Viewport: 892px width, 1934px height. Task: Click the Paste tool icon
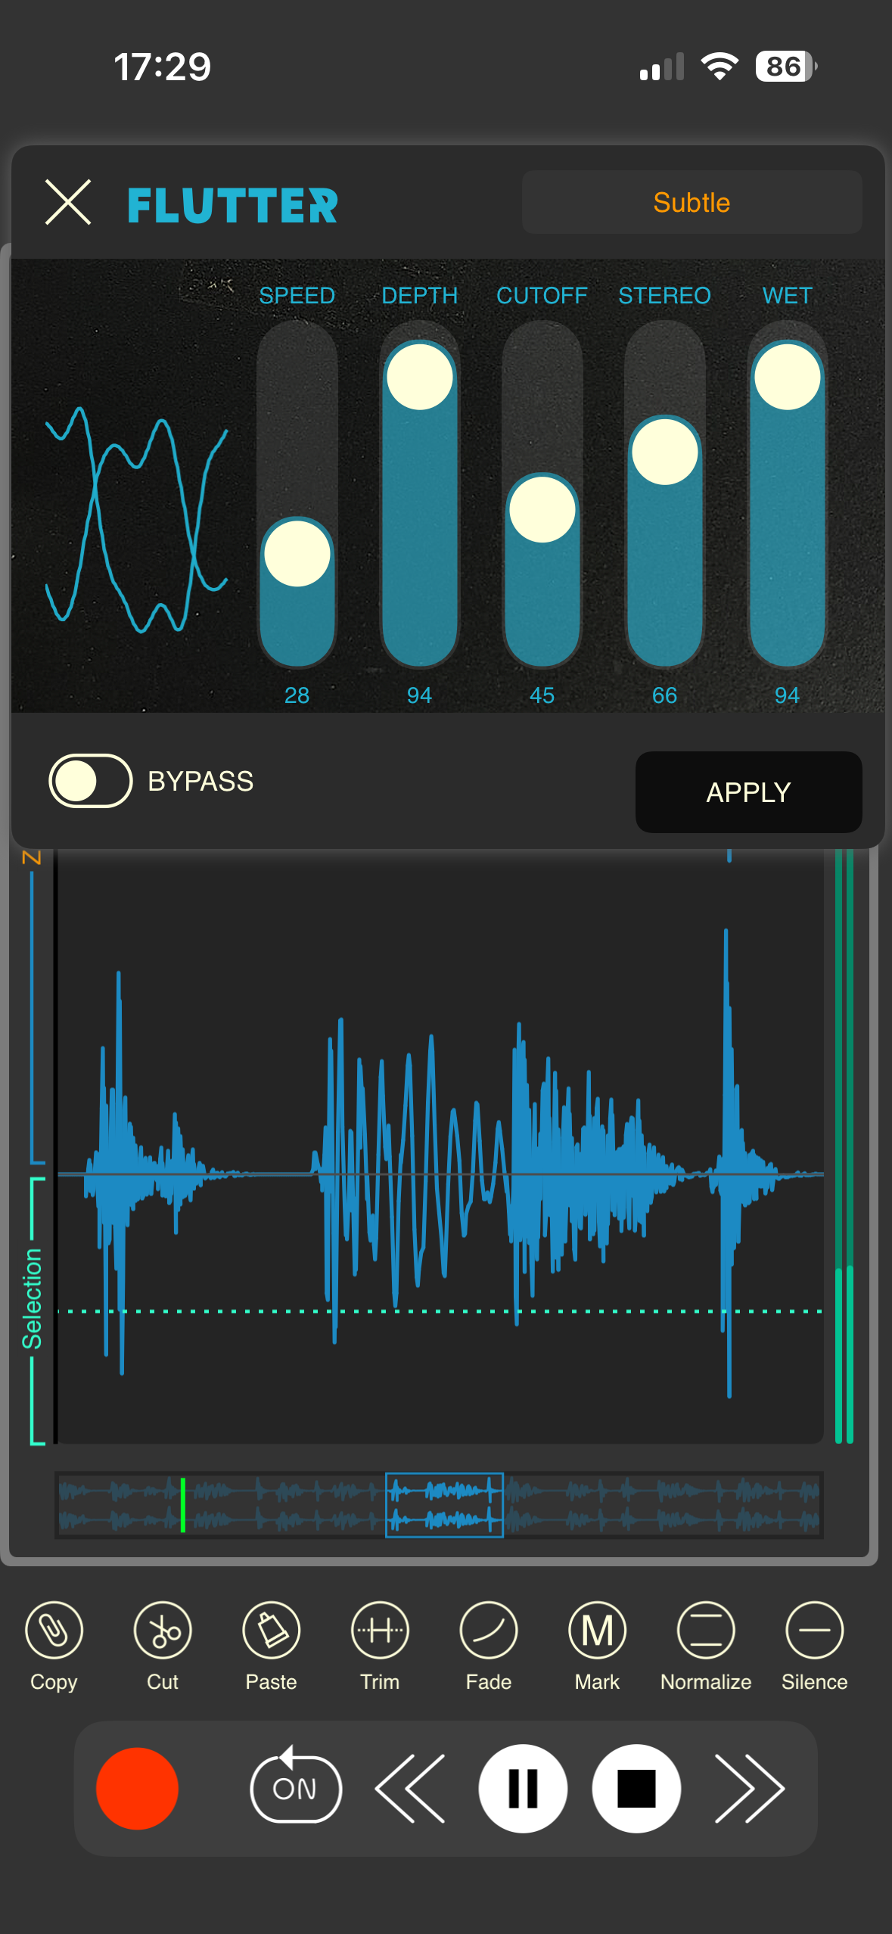(x=272, y=1630)
